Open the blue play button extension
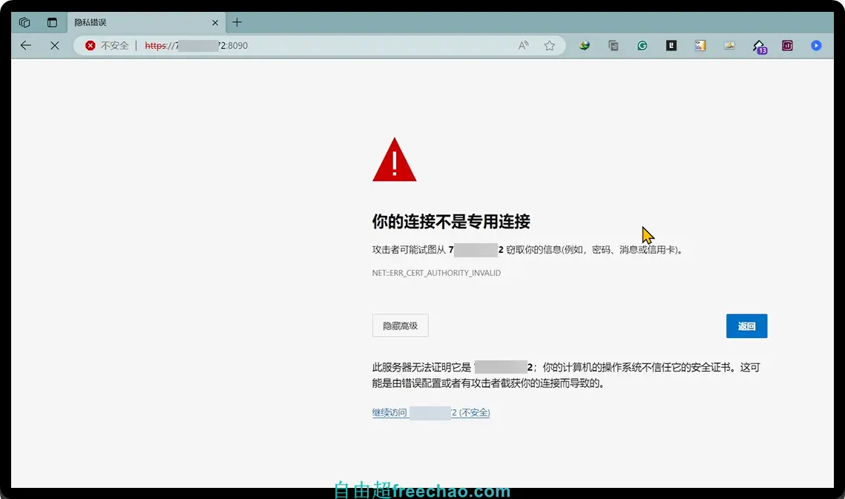Screen dimensions: 845x499 coord(816,45)
